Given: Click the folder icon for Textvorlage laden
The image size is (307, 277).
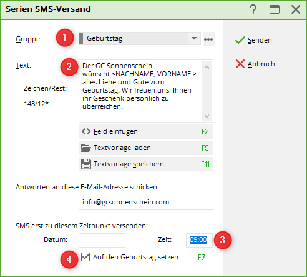Looking at the screenshot, I should 86,148.
